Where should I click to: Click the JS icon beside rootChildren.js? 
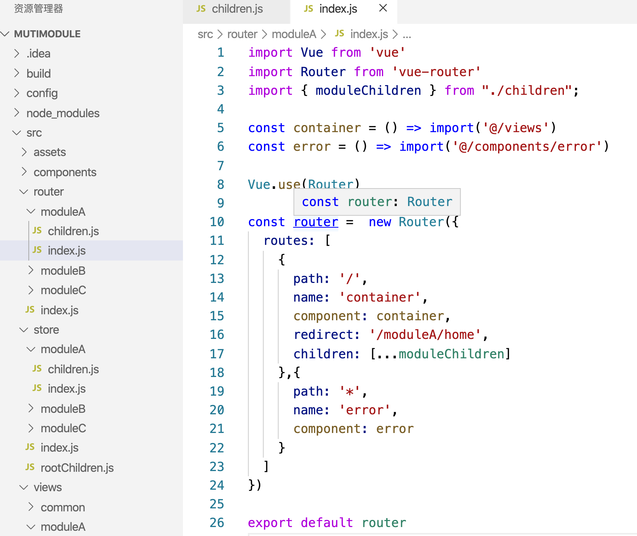[30, 467]
